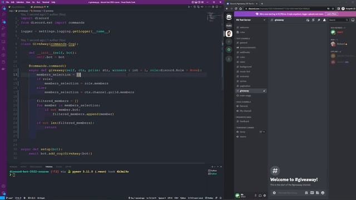Toggle VS Code primary side bar layout button

193,2
